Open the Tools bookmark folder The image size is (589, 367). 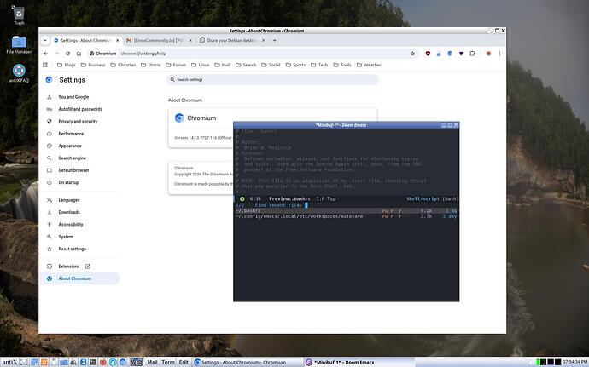pyautogui.click(x=342, y=65)
